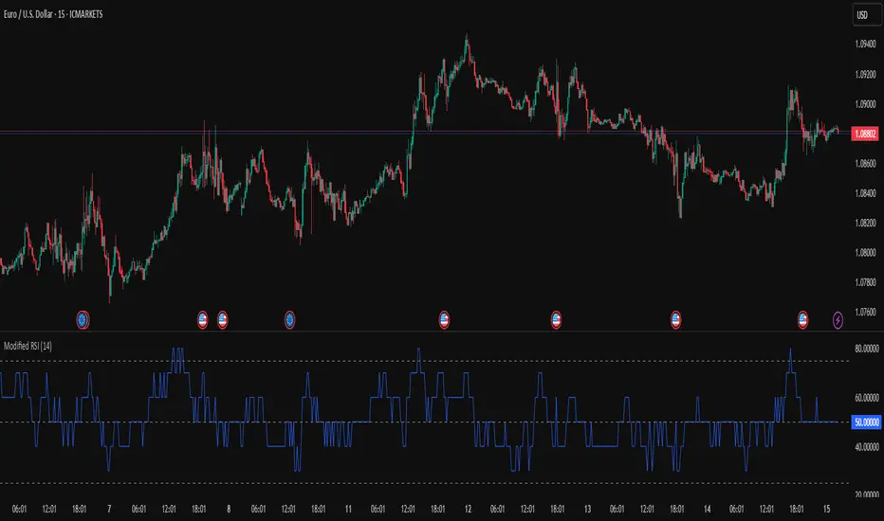This screenshot has height=521, width=884.
Task: Click the blue 50.00000 RSI value label
Action: [864, 422]
